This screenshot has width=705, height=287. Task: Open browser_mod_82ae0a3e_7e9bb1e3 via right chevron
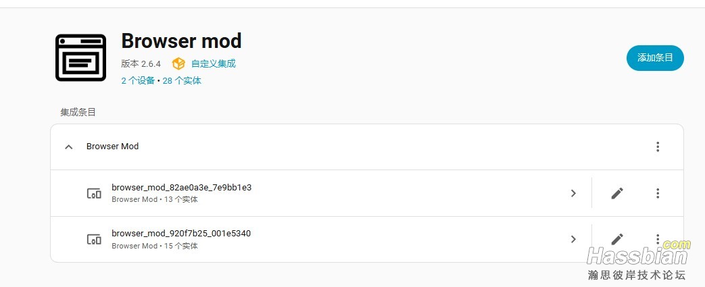click(573, 193)
